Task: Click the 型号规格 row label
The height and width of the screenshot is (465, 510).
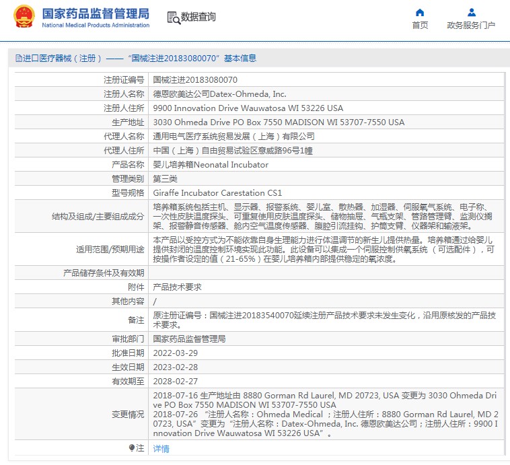Action: [128, 193]
